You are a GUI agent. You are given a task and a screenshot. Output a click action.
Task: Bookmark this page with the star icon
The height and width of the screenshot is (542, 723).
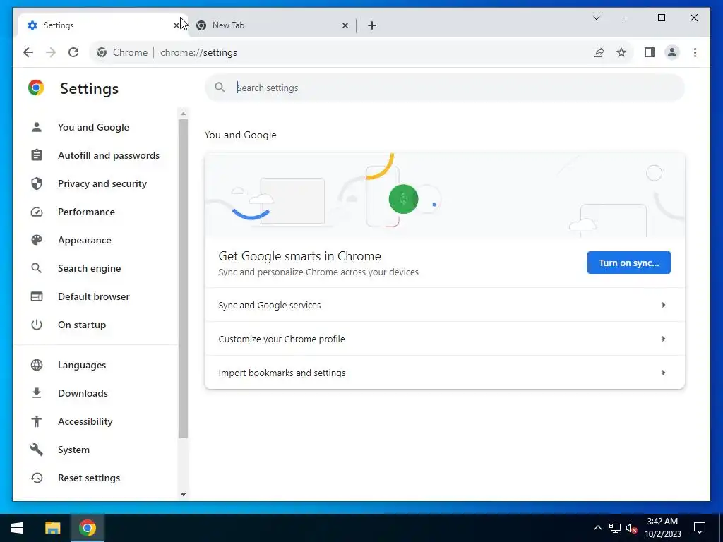(x=621, y=52)
